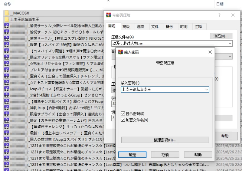242x171 pixels.
Task: Click the sort chevron above the file list
Action: click(108, 1)
